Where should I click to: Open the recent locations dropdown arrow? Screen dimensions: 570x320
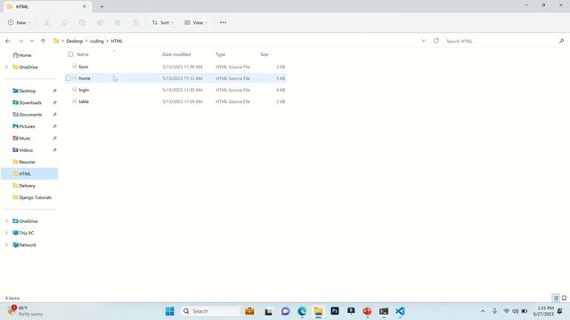pos(32,41)
